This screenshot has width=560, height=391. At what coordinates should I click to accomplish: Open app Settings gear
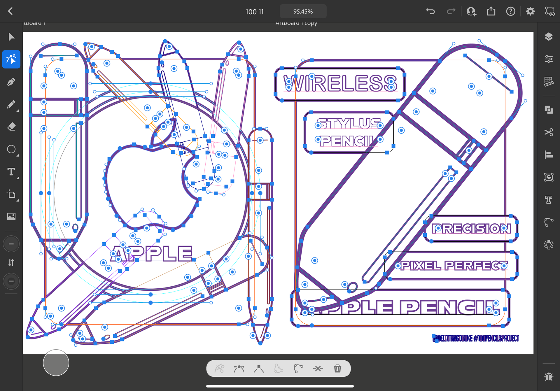click(x=530, y=11)
